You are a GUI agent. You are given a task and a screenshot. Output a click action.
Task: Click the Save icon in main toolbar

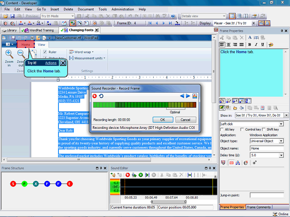click(12, 16)
